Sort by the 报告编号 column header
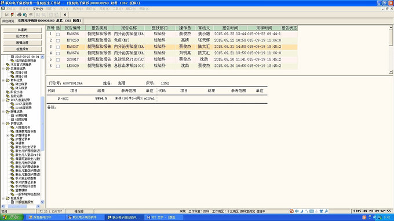This screenshot has width=394, height=221. click(x=73, y=28)
